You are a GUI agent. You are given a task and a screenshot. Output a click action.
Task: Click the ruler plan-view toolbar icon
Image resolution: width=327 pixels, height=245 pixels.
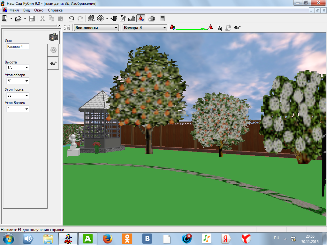[91, 19]
